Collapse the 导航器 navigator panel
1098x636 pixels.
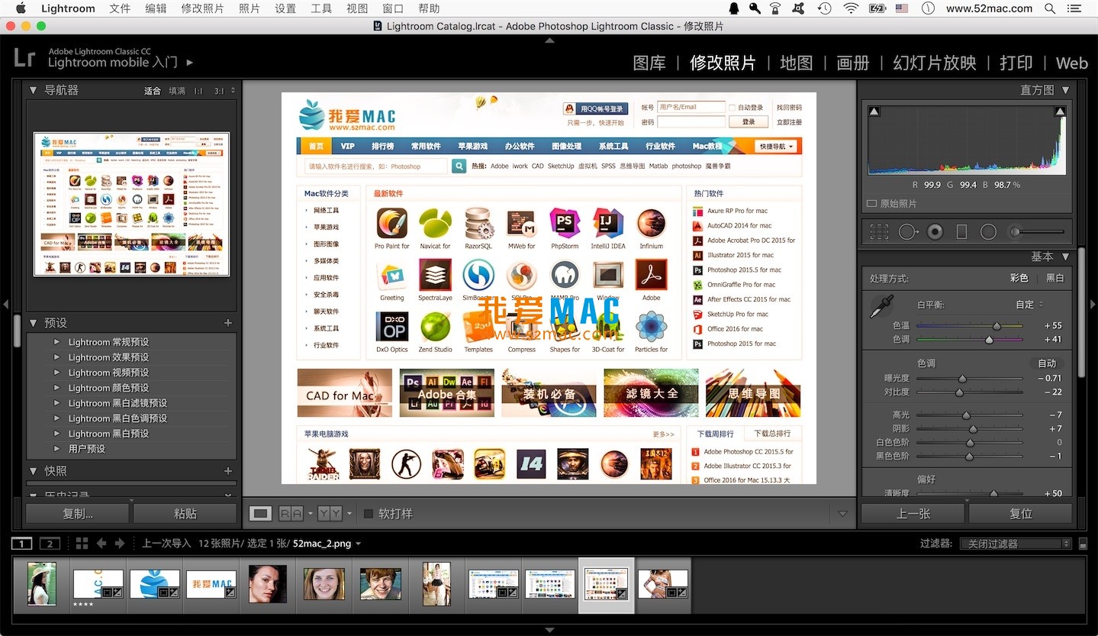[33, 90]
